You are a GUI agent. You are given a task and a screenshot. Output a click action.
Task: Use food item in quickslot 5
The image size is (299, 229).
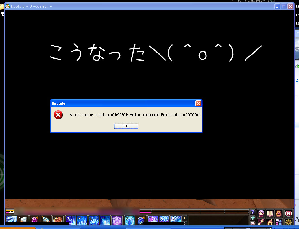[x=58, y=219]
